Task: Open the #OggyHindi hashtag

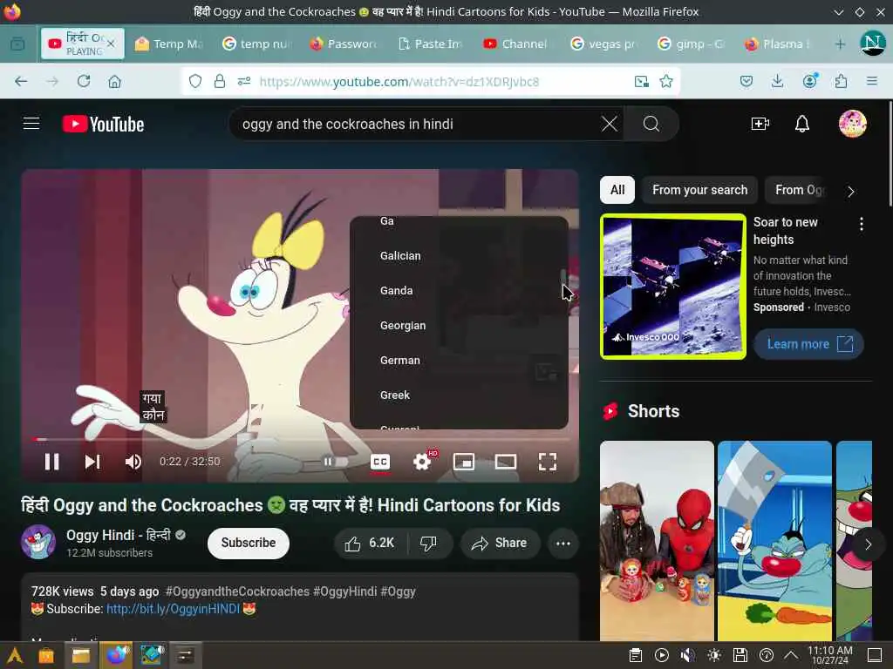Action: pyautogui.click(x=344, y=591)
